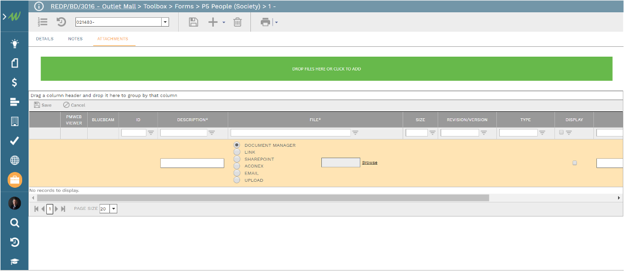The width and height of the screenshot is (624, 271).
Task: Click the grid Save button
Action: coord(42,105)
